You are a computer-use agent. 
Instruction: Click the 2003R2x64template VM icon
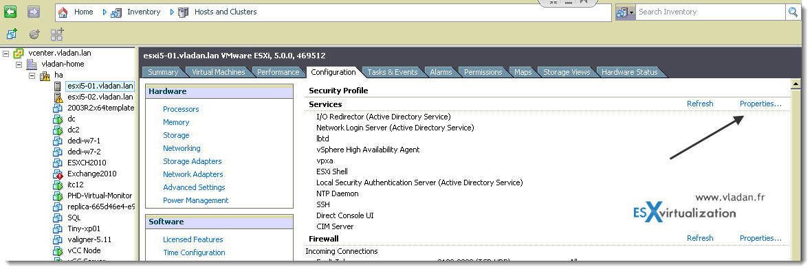58,108
